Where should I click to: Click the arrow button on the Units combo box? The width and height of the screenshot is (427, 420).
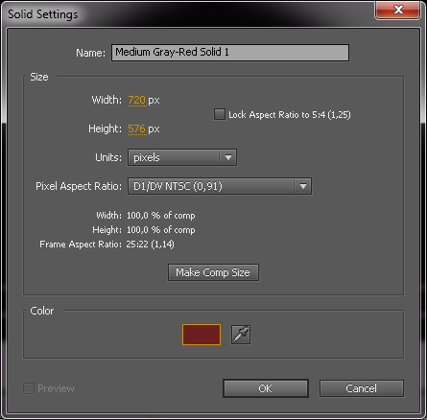(228, 157)
